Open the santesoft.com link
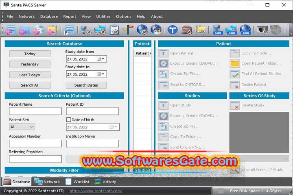The height and width of the screenshot is (195, 293). 96,191
